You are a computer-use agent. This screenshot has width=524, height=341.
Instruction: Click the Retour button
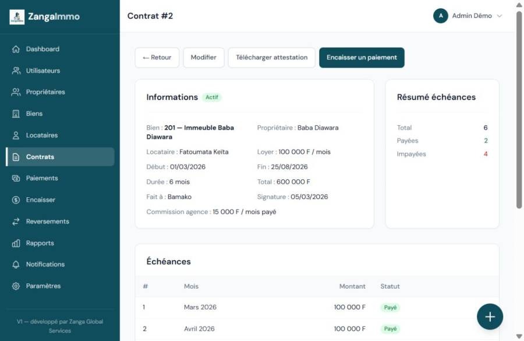click(157, 58)
